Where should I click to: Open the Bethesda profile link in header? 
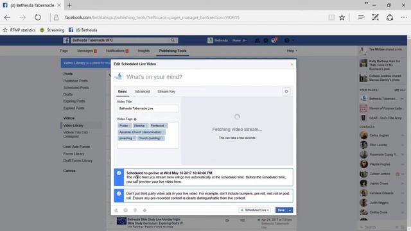(x=218, y=40)
